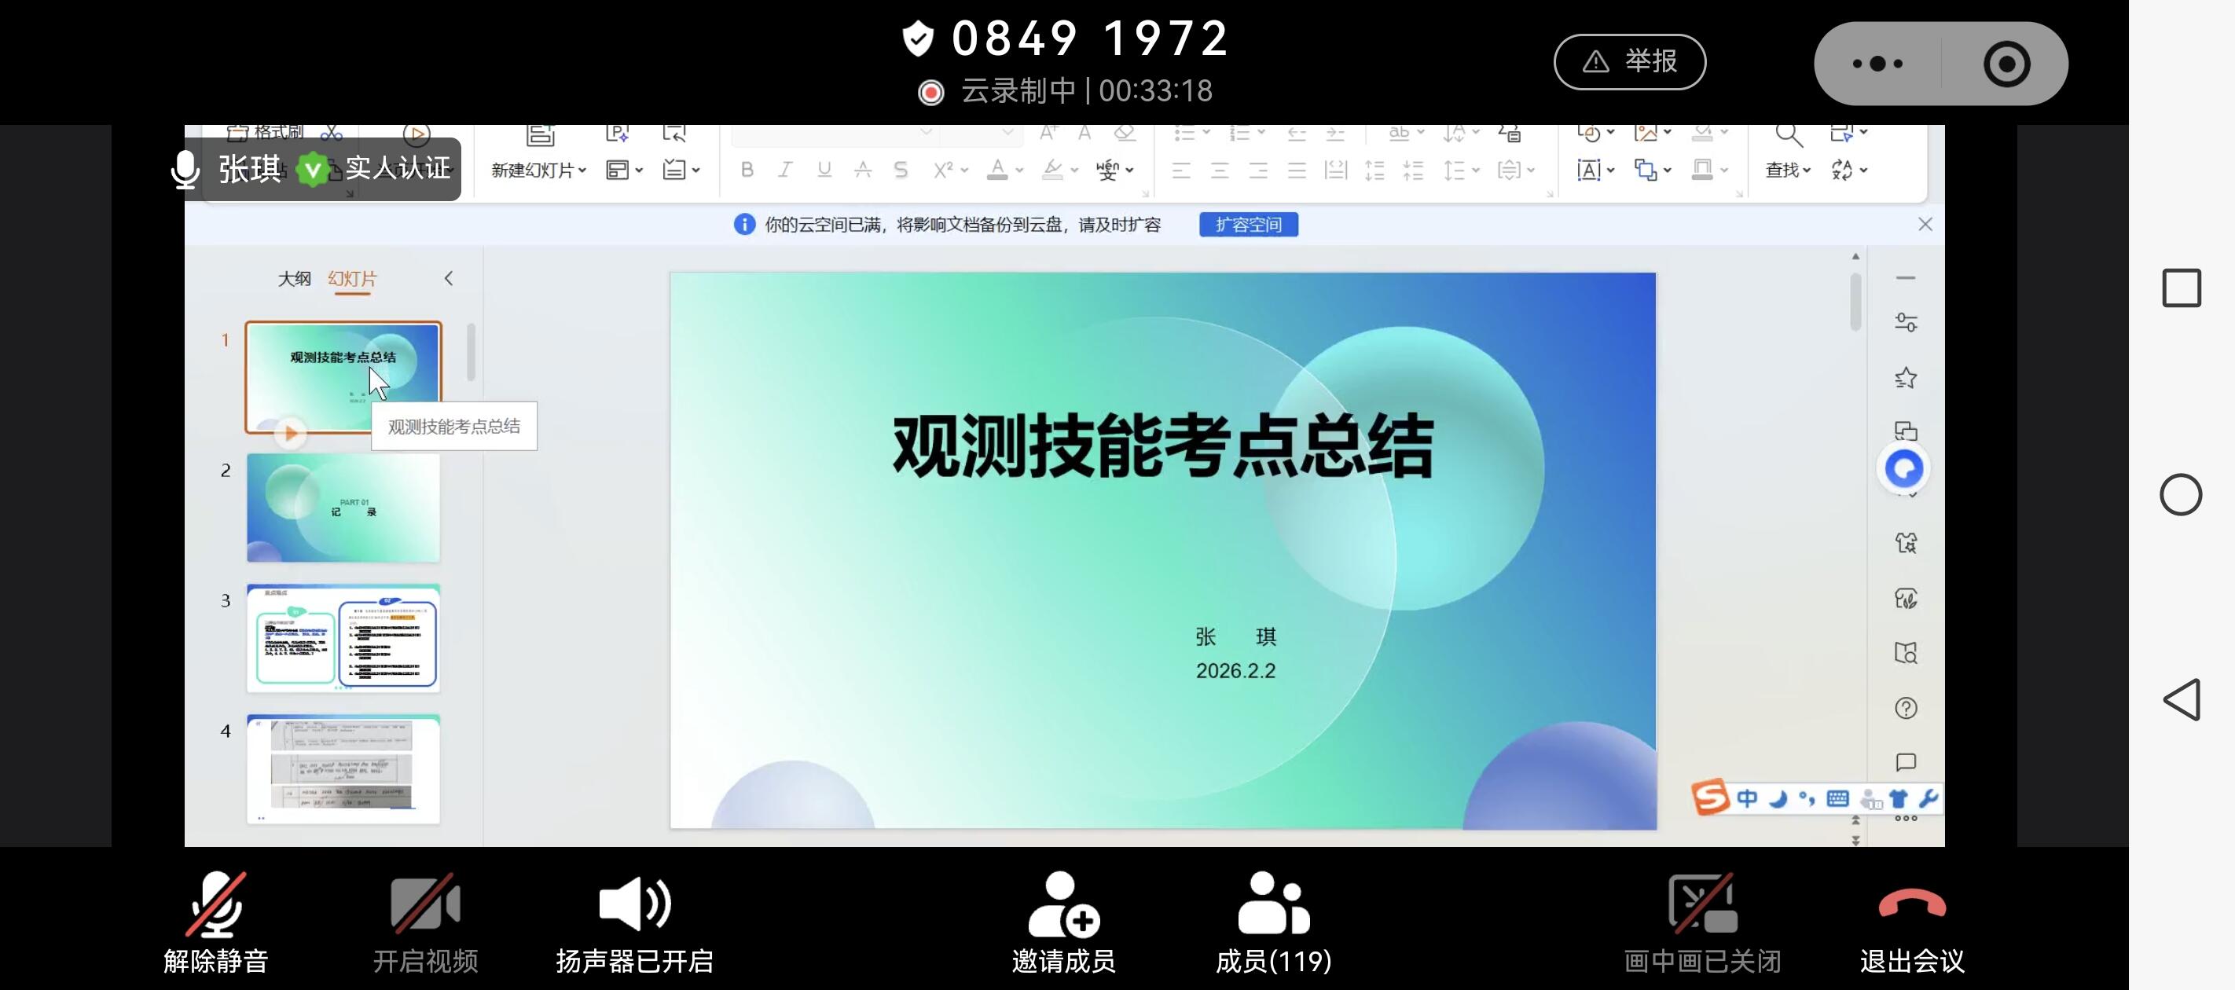Open the comment bubble sidebar icon

coord(1905,762)
